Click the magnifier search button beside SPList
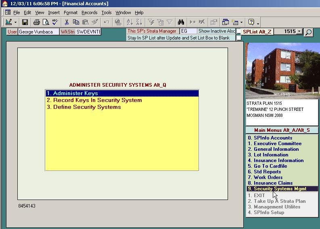320x229 pixels. coord(309,32)
